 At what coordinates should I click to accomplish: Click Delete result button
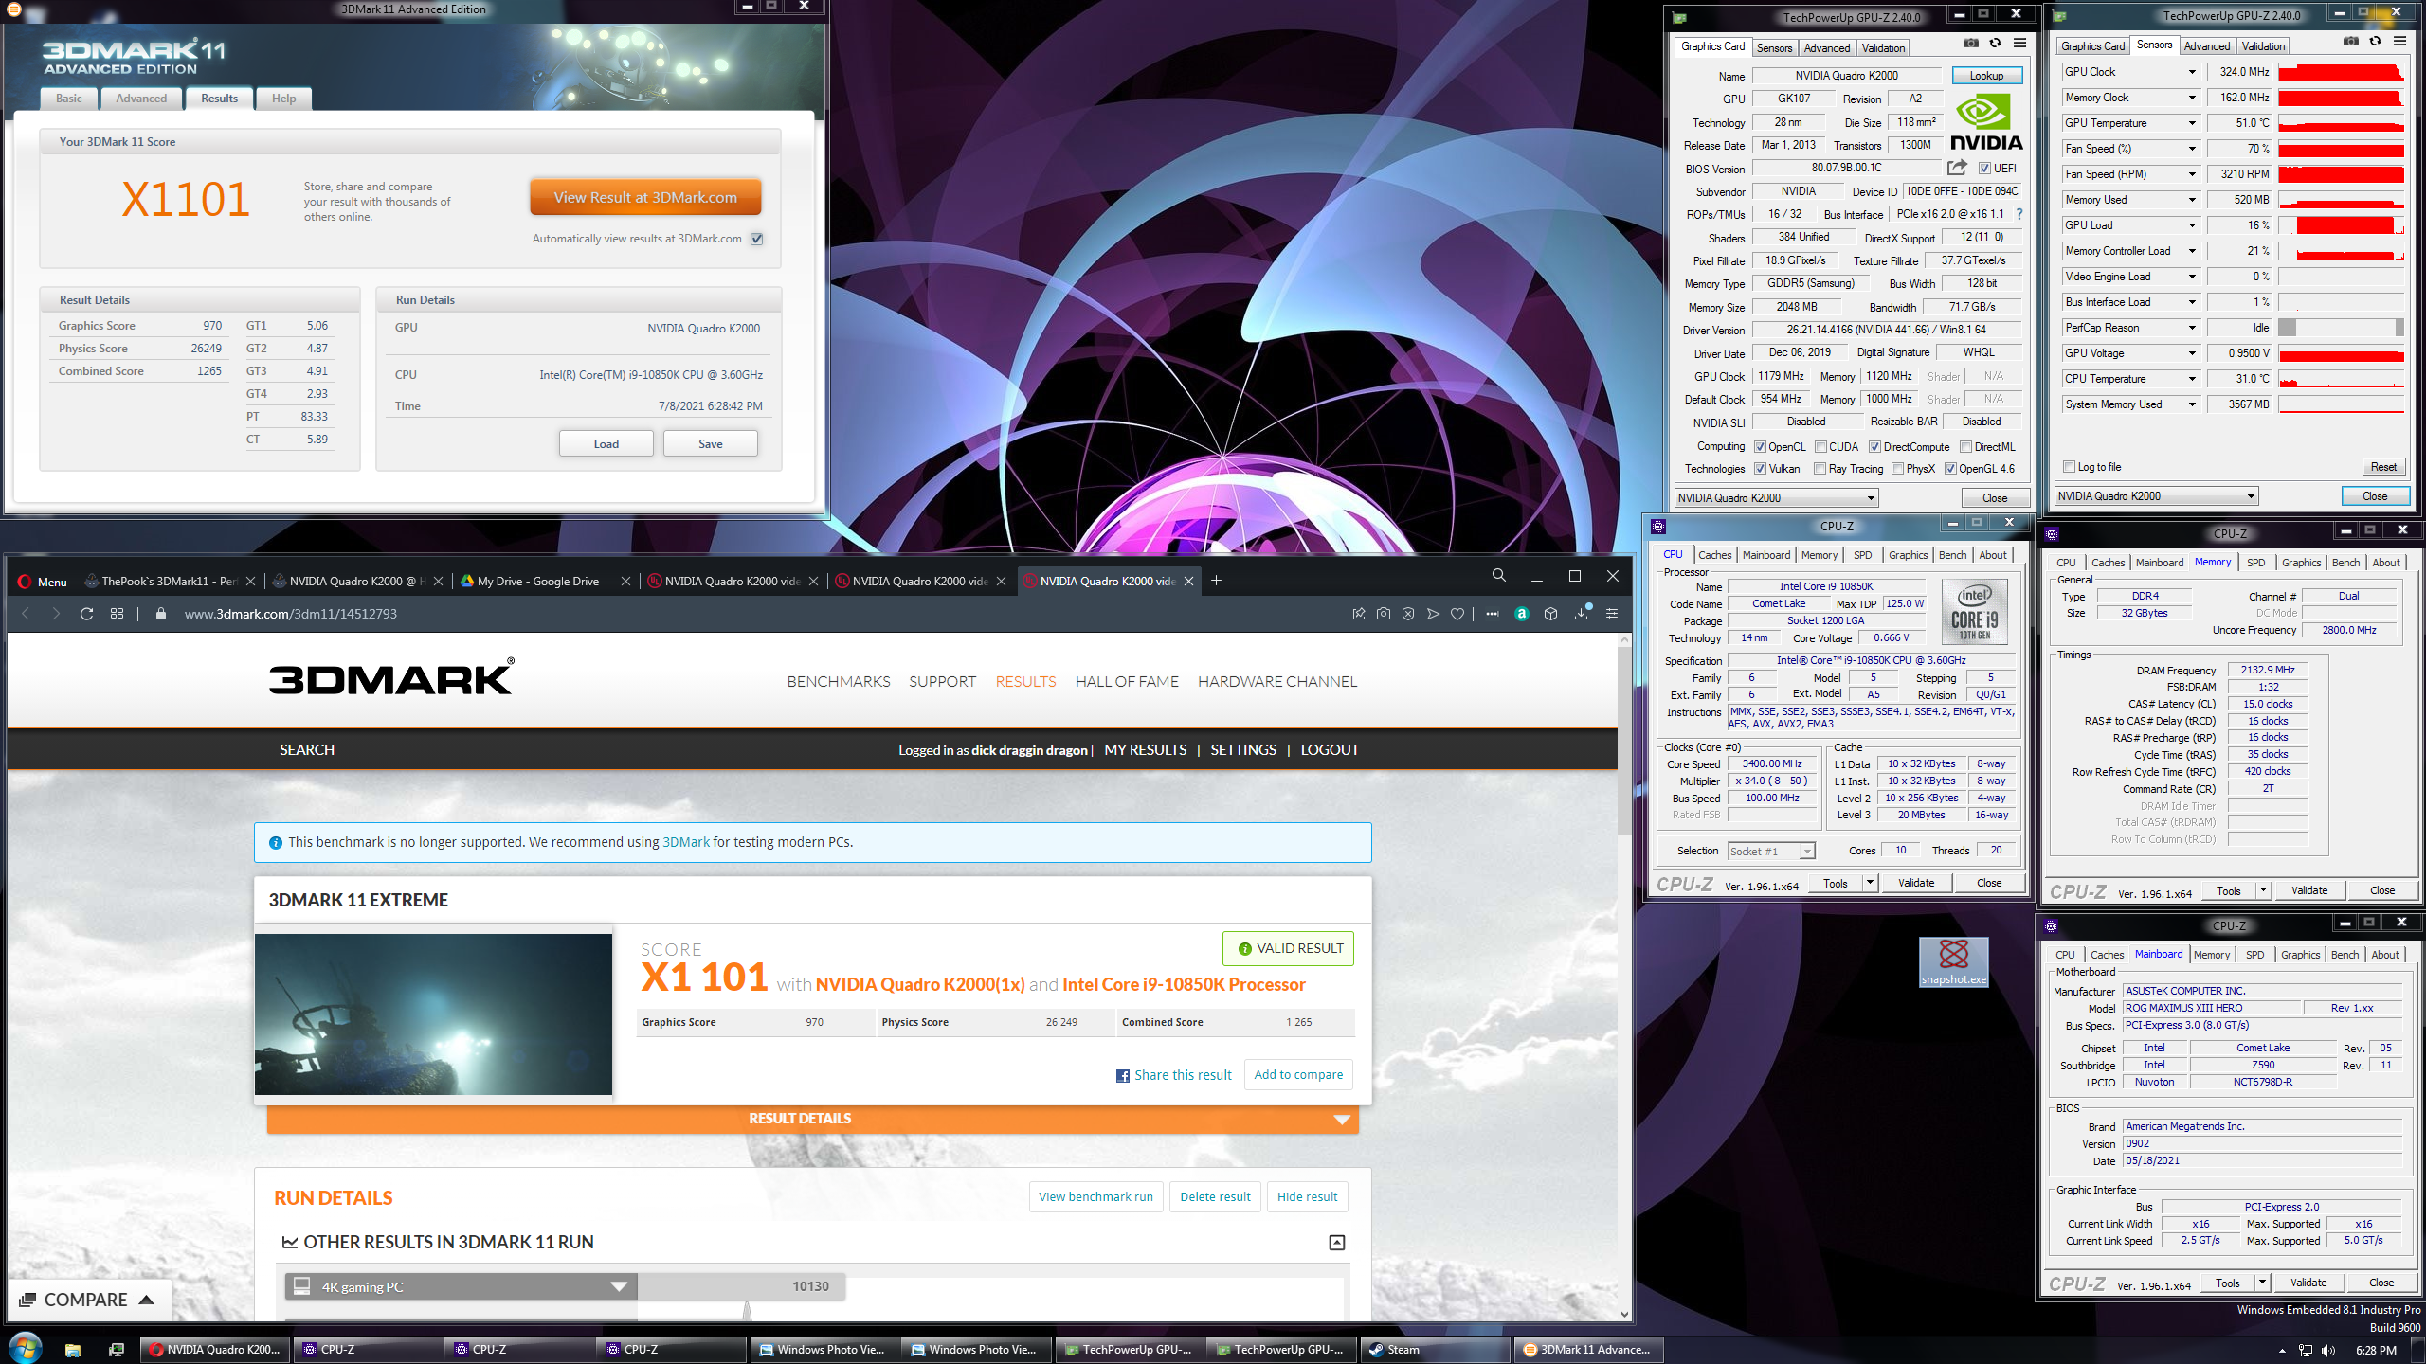coord(1215,1197)
